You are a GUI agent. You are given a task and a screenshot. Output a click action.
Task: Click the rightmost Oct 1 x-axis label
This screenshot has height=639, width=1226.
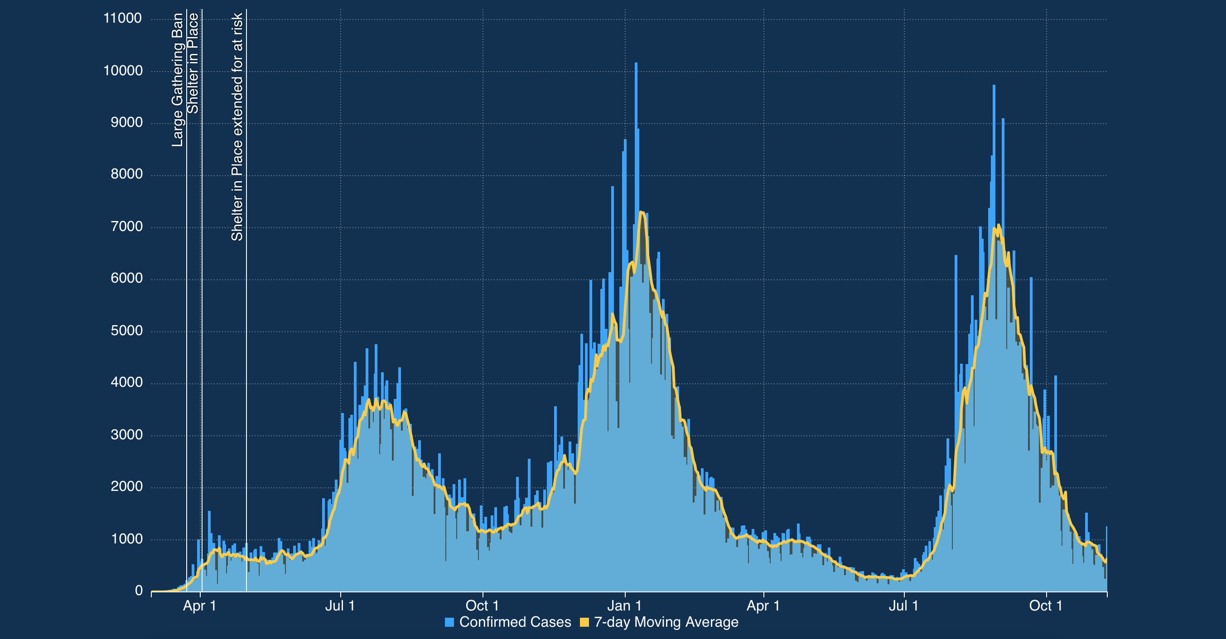(1045, 605)
